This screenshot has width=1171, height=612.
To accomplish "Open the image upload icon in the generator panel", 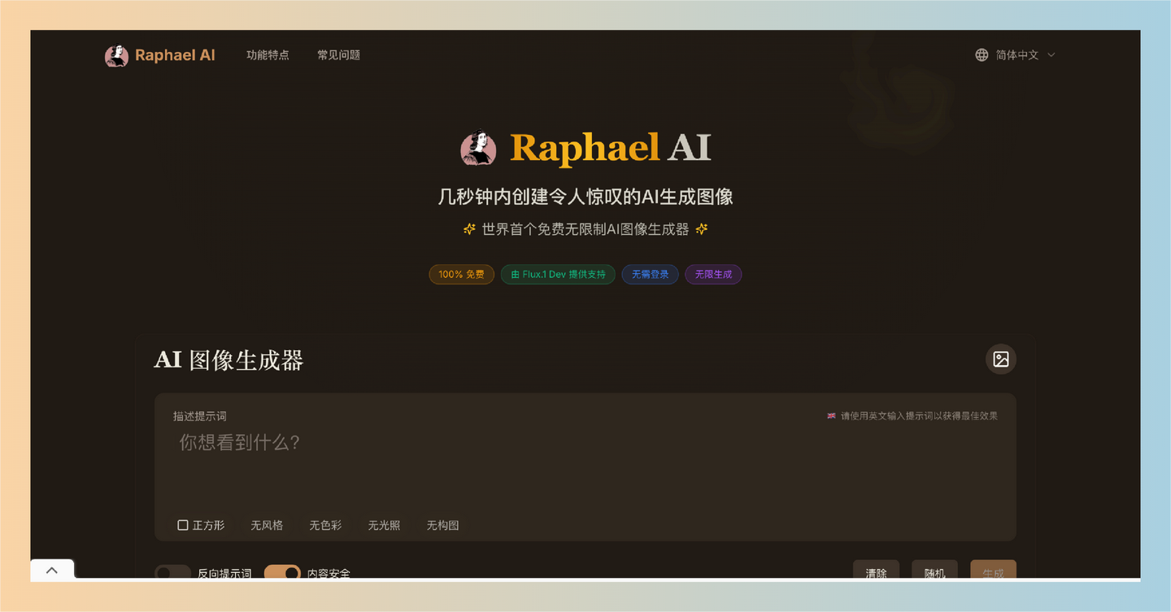I will [x=1000, y=359].
